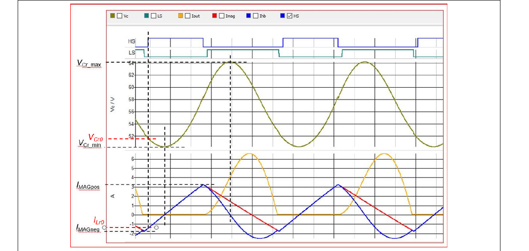529x251 pixels.
Task: Enable the Imag trace checkbox
Action: tap(222, 16)
